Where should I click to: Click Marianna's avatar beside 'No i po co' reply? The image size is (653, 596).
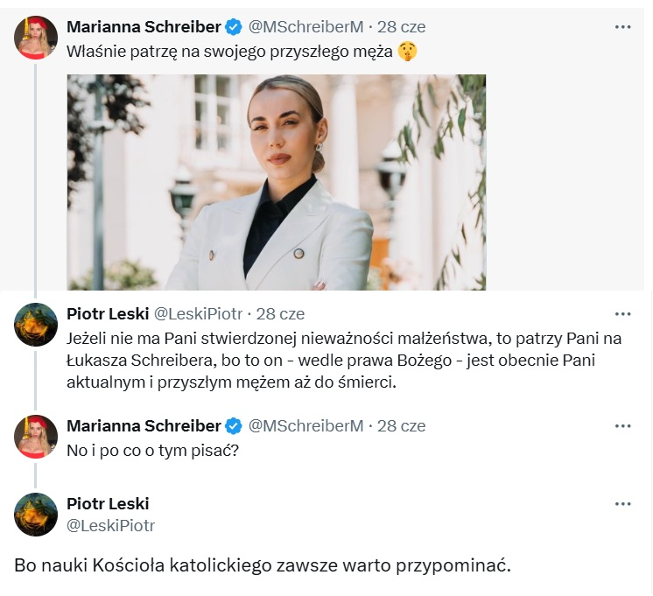pos(36,437)
